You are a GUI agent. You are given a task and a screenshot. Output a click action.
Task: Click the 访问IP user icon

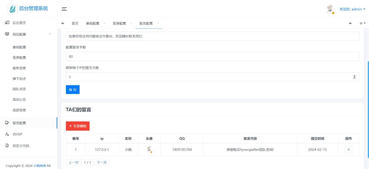click(x=7, y=134)
